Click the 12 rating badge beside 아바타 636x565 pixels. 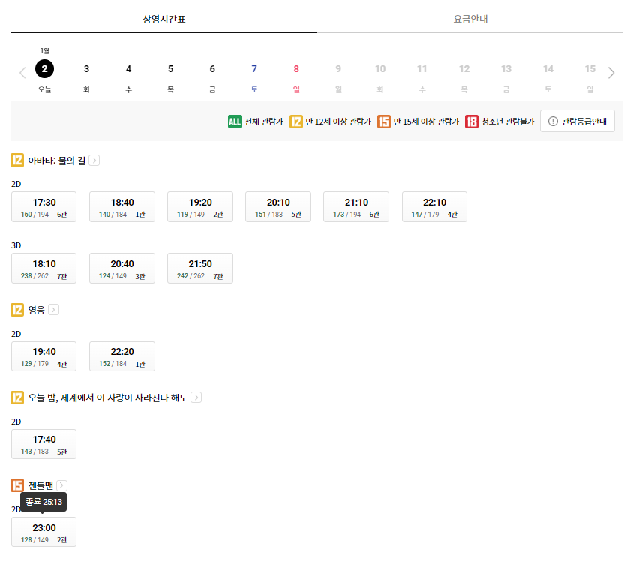[x=17, y=161]
